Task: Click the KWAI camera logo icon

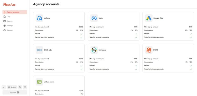Action: click(149, 50)
